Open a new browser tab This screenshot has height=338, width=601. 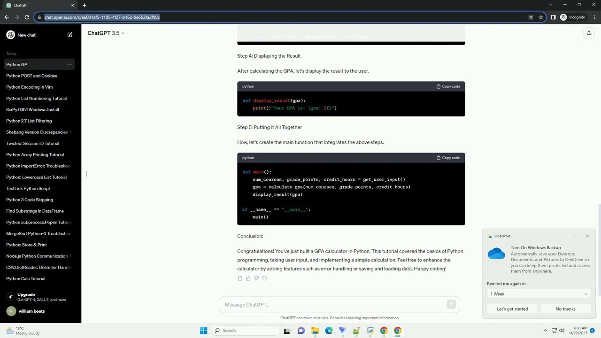coord(85,5)
